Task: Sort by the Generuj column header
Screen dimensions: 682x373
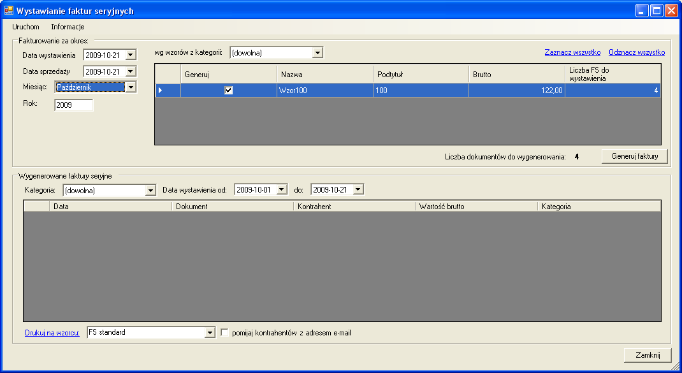Action: (229, 74)
